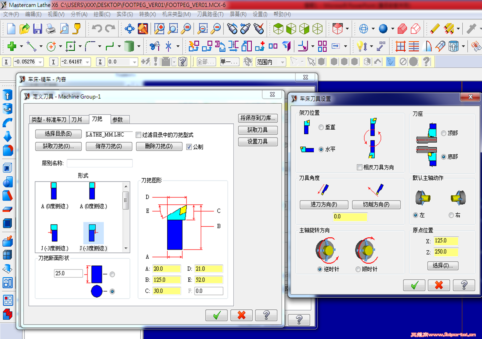Open the Y coordinate dropdown
The width and height of the screenshot is (482, 339).
pos(87,62)
